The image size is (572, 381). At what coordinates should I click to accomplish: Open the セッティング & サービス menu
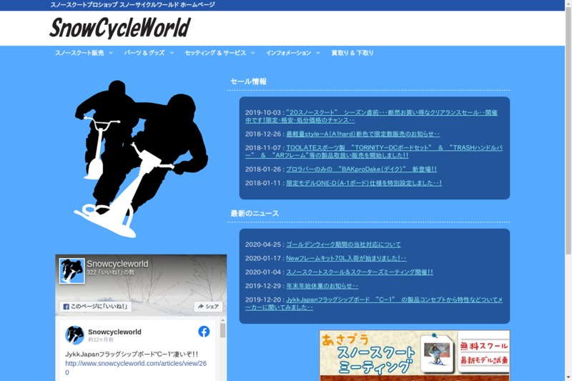pos(215,53)
